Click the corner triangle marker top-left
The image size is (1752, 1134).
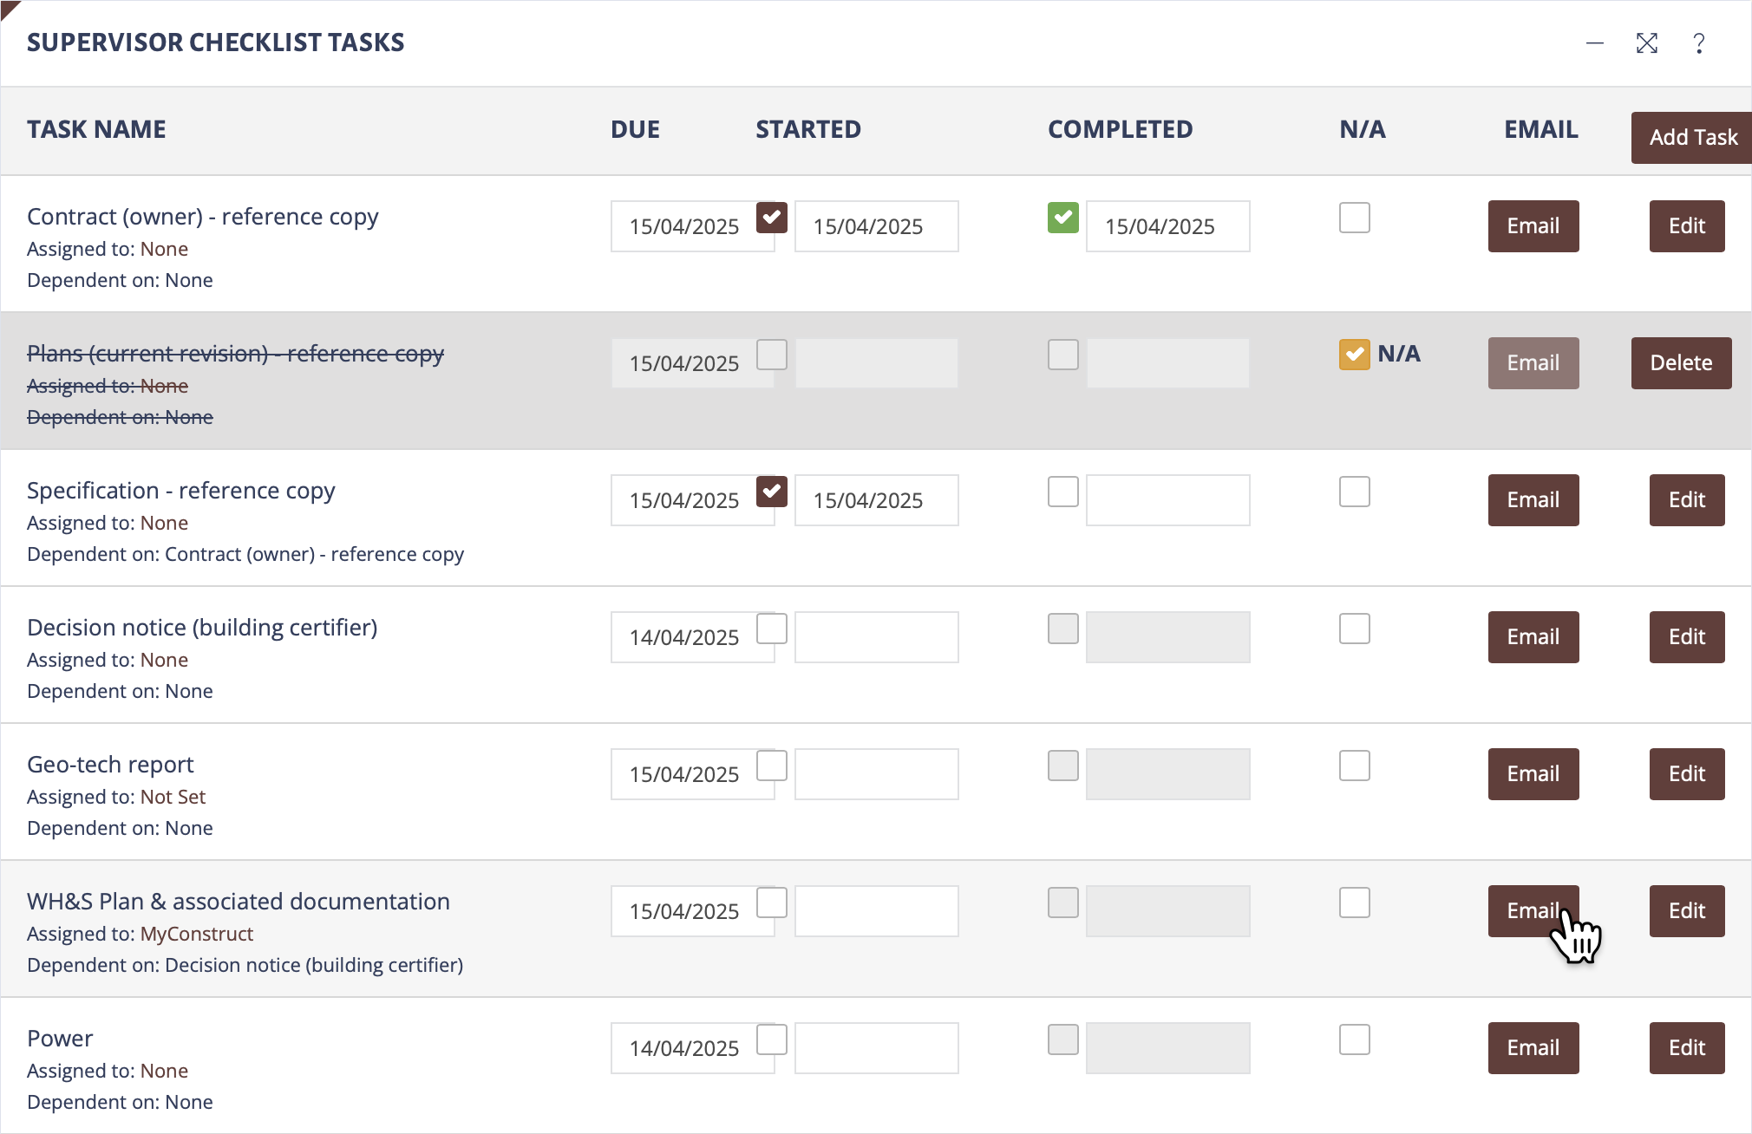click(x=9, y=8)
